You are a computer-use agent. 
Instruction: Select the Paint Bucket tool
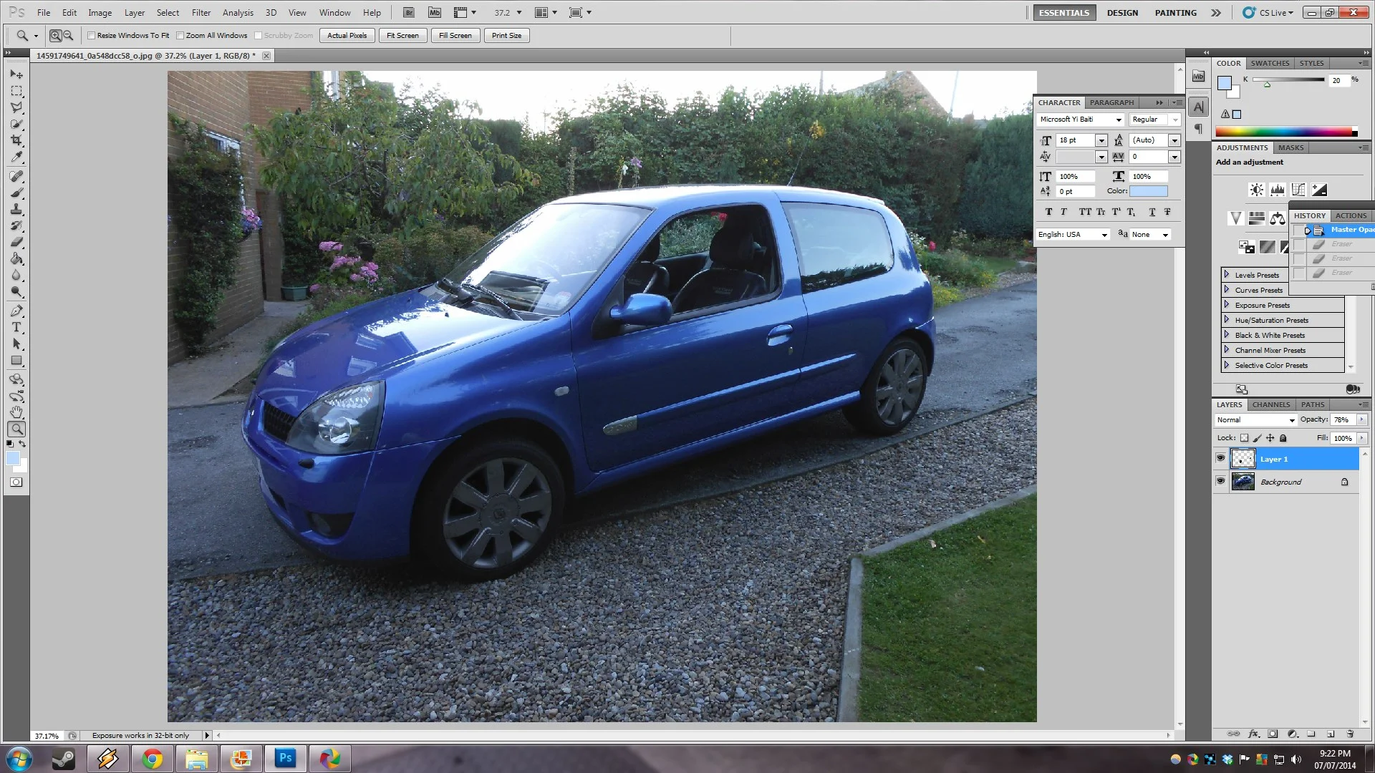tap(16, 258)
